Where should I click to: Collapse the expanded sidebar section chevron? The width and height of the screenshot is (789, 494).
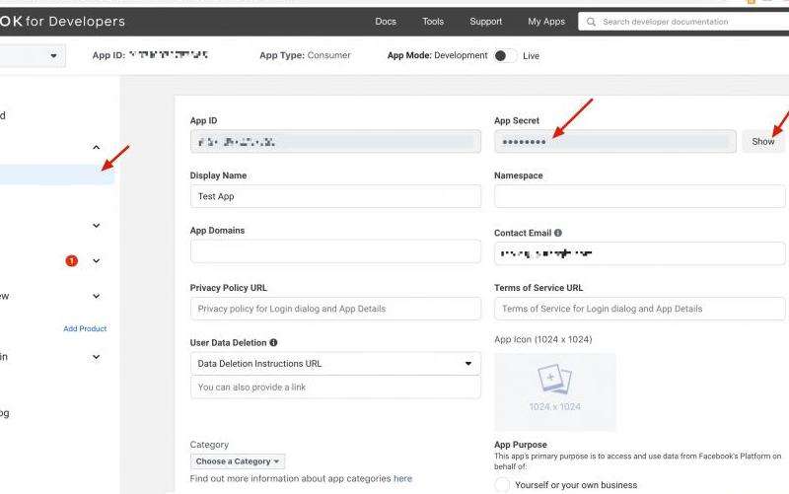tap(96, 148)
